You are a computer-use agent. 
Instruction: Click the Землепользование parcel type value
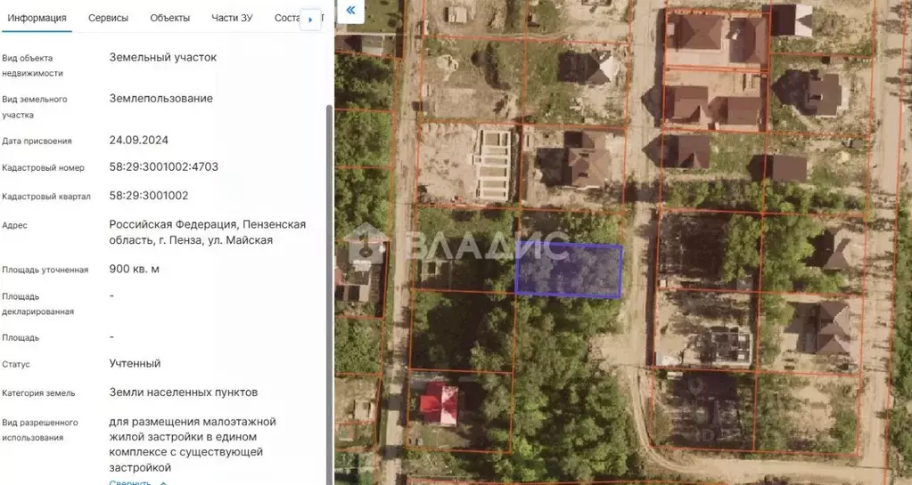pos(160,98)
